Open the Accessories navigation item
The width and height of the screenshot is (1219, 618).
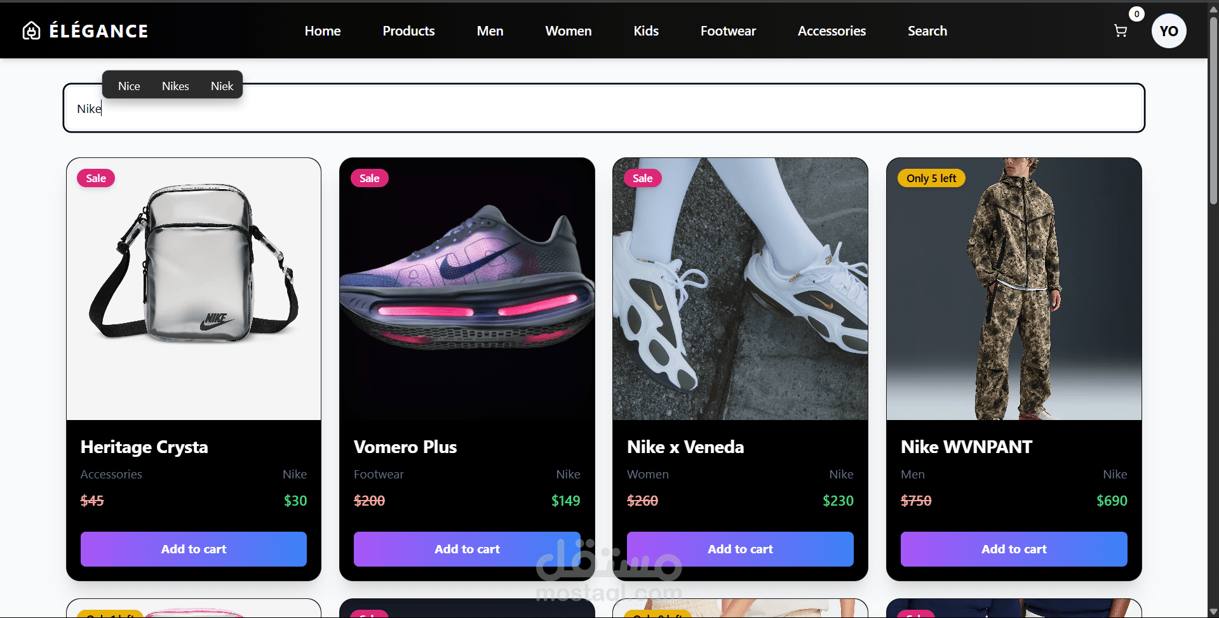(832, 31)
